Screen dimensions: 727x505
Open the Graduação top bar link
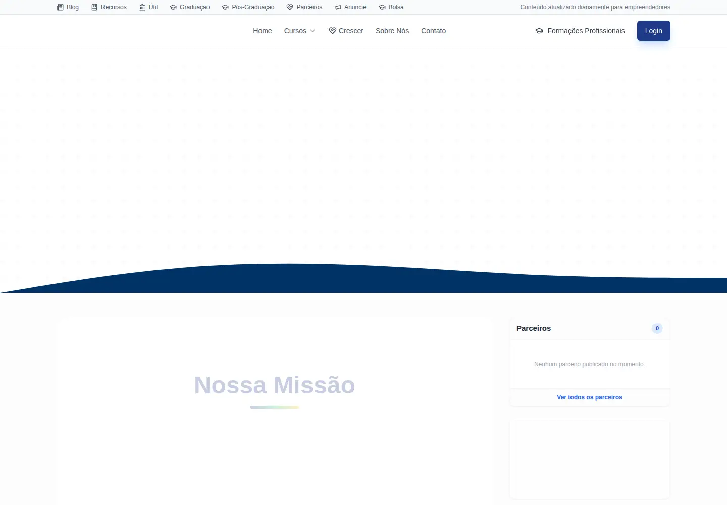point(190,7)
